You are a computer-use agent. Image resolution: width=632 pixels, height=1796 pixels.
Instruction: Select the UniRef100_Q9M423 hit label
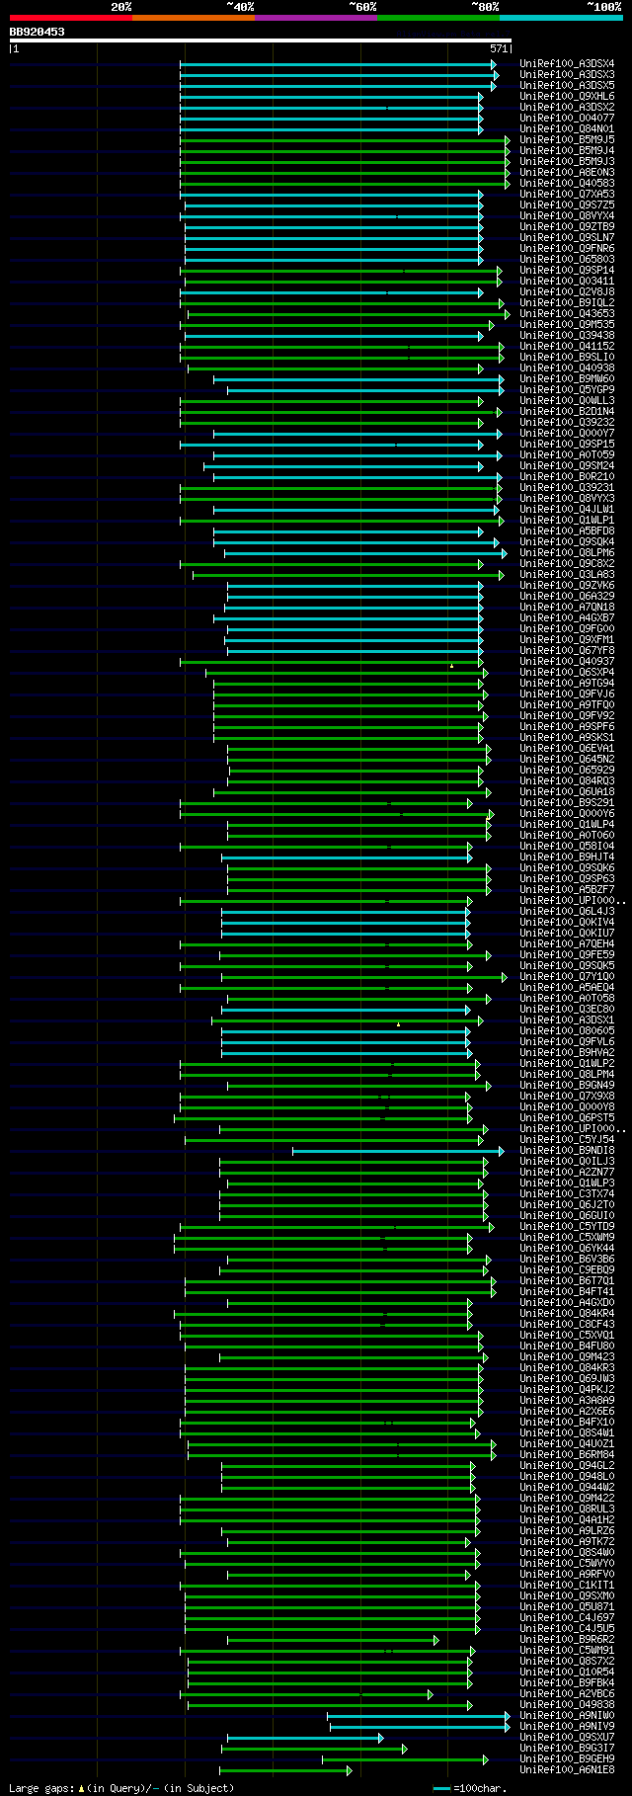[567, 1357]
